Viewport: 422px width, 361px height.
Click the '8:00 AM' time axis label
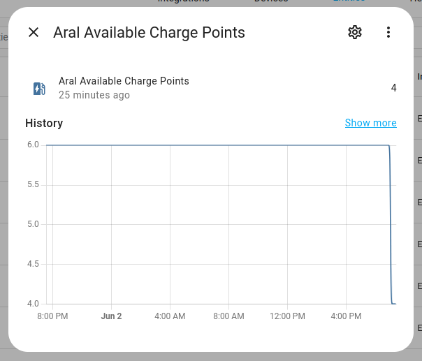228,316
